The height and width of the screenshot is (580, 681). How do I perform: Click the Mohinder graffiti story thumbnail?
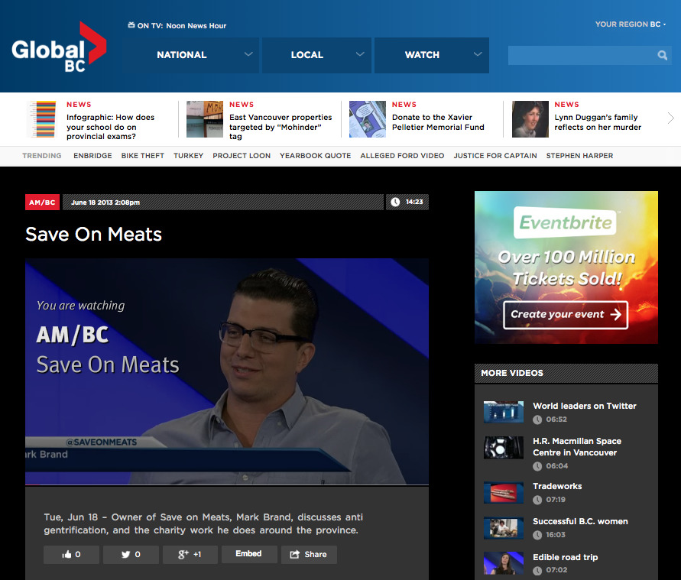[x=205, y=119]
